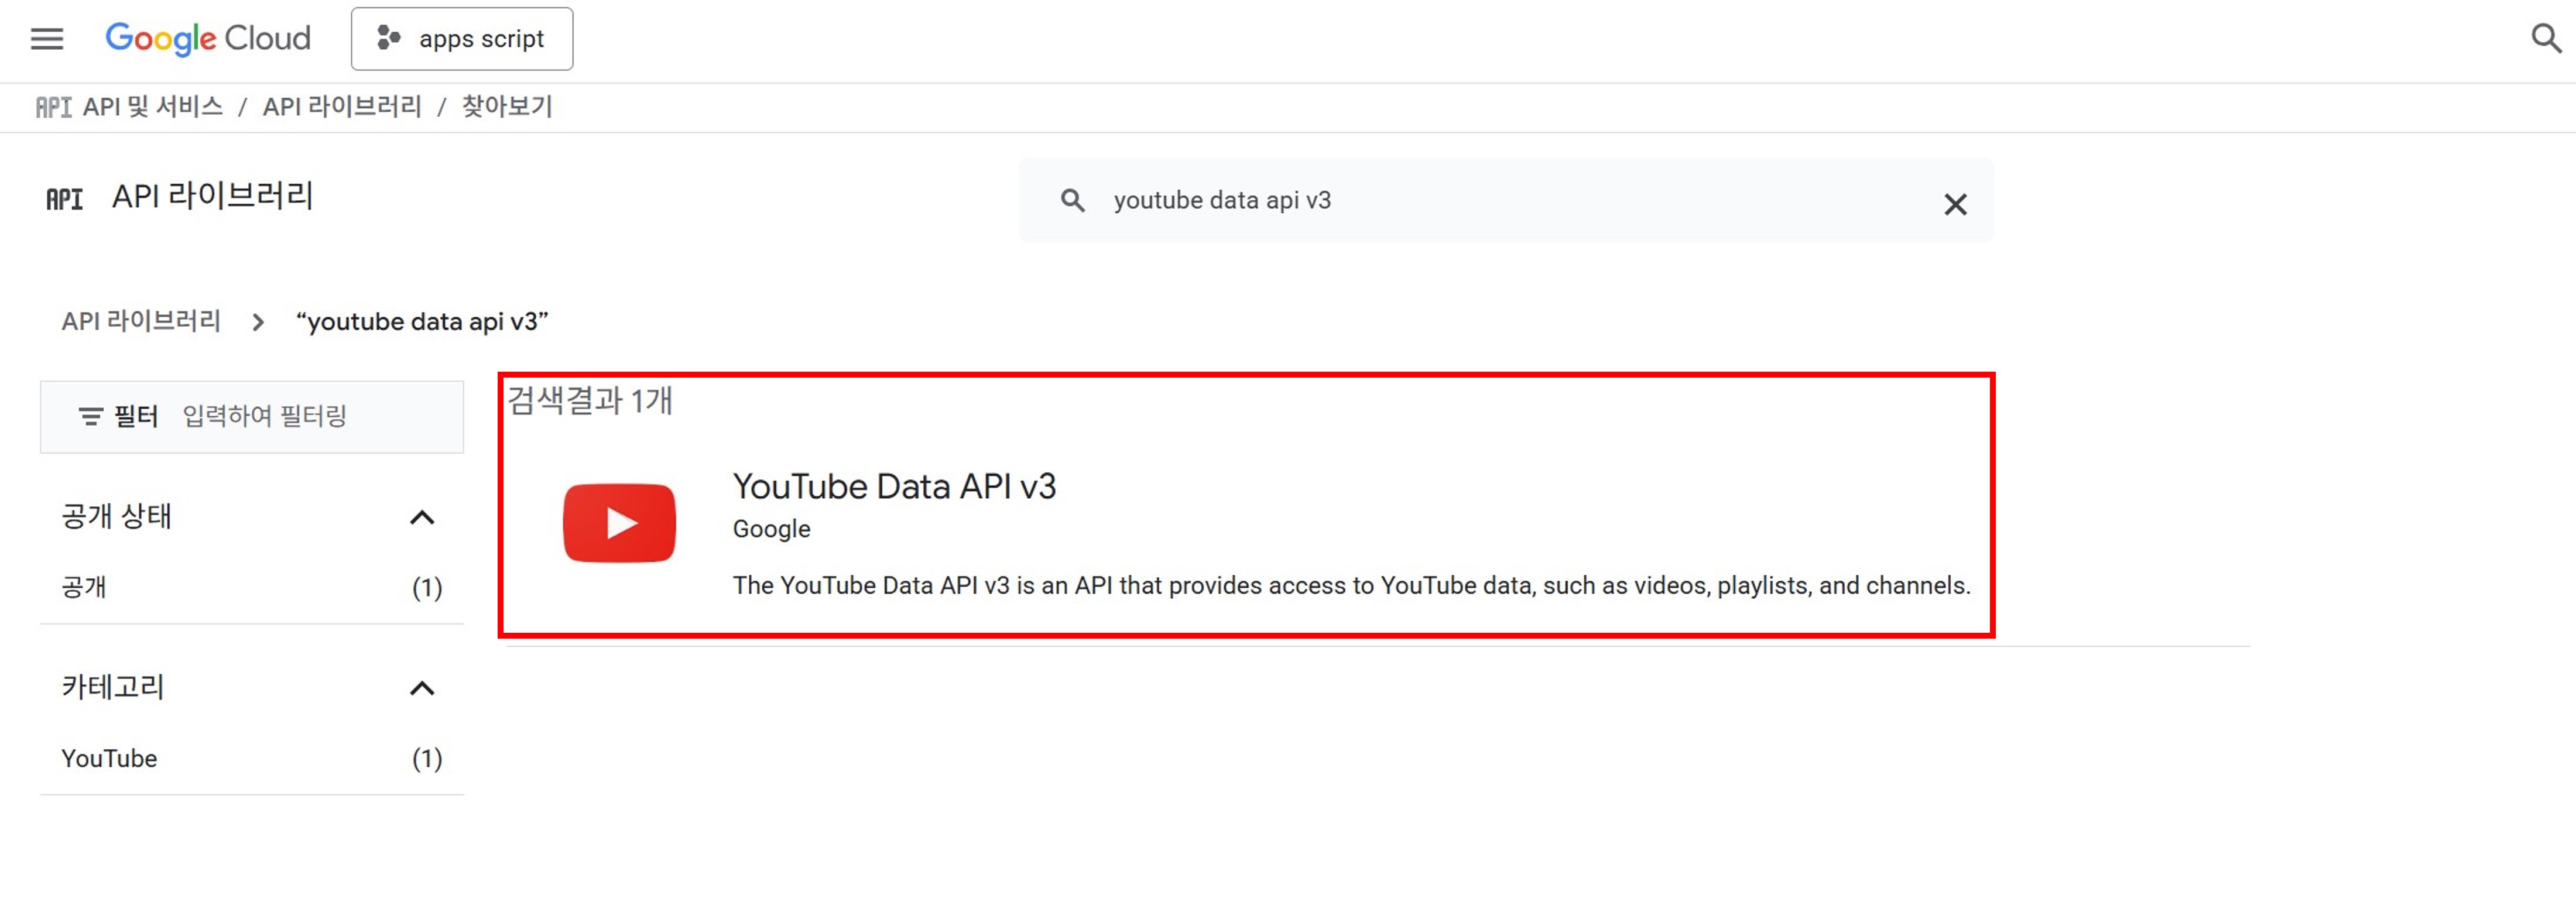
Task: Open the hamburger navigation menu
Action: tap(47, 39)
